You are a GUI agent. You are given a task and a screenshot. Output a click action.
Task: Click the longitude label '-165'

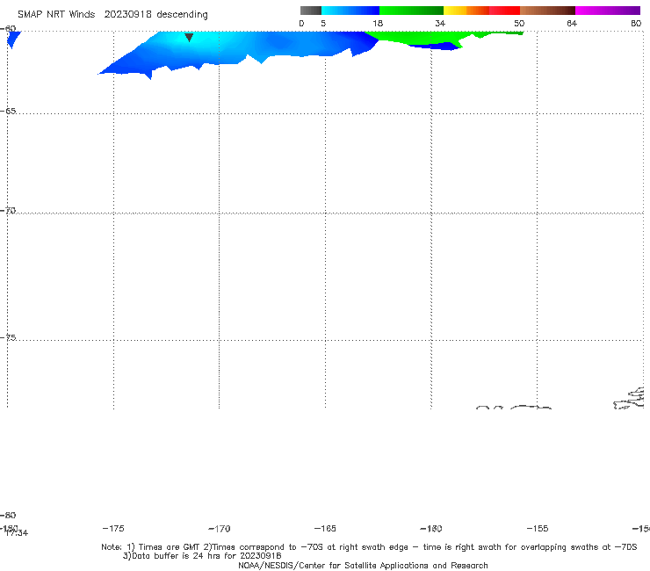coord(325,528)
